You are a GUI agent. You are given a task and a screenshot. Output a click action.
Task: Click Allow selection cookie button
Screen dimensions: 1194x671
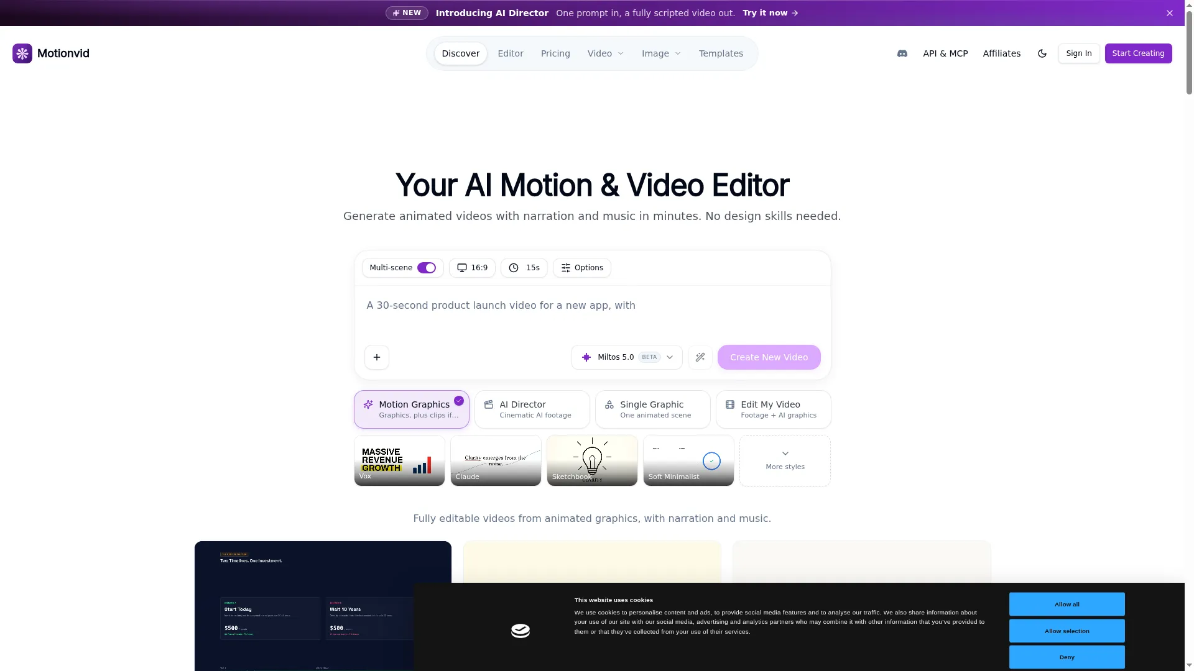1067,631
